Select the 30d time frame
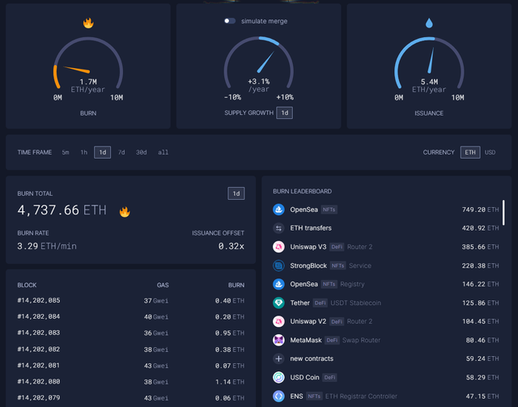Viewport: 518px width, 407px height. click(x=142, y=152)
